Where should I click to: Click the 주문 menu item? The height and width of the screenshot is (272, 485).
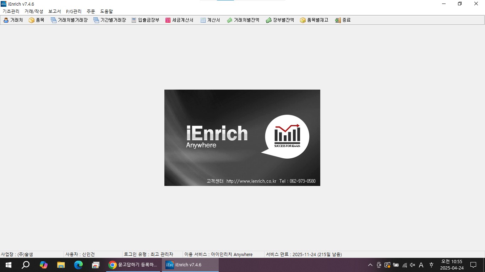coord(91,11)
